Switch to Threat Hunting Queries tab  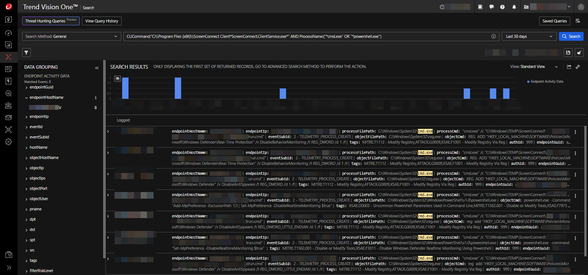pos(51,21)
